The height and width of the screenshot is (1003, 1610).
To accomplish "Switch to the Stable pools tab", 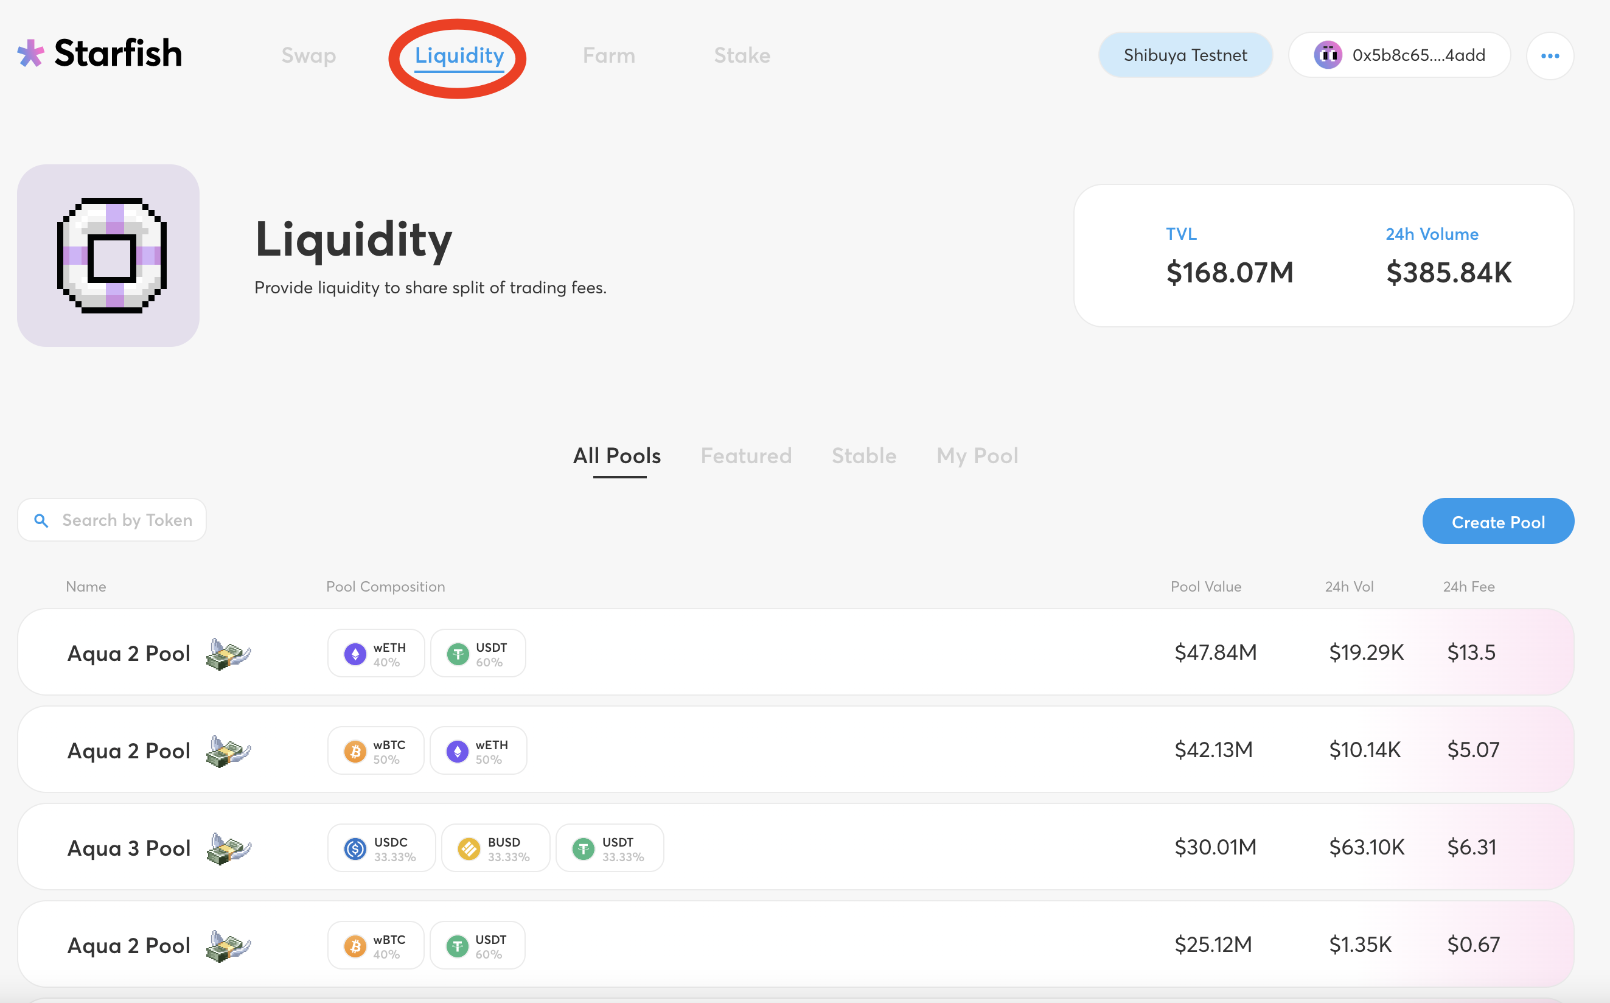I will click(x=863, y=456).
